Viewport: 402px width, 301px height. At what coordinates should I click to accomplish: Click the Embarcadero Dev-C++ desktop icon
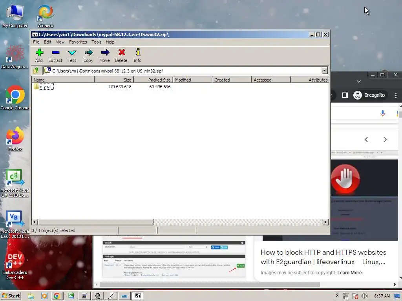point(15,266)
